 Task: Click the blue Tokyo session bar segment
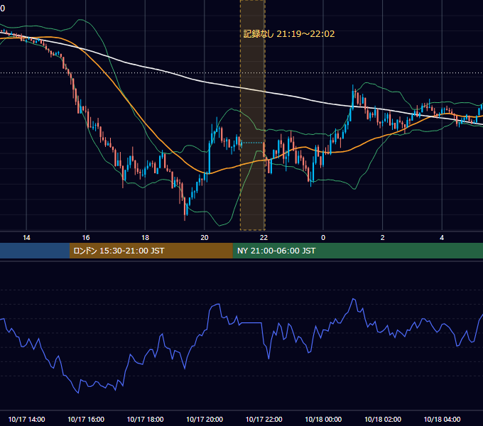(x=35, y=251)
